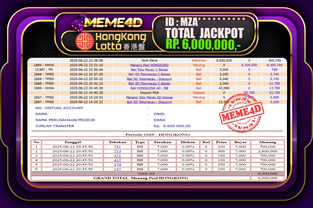Click the "NO. VIRTUAL ACCOUNT" label

pos(59,108)
